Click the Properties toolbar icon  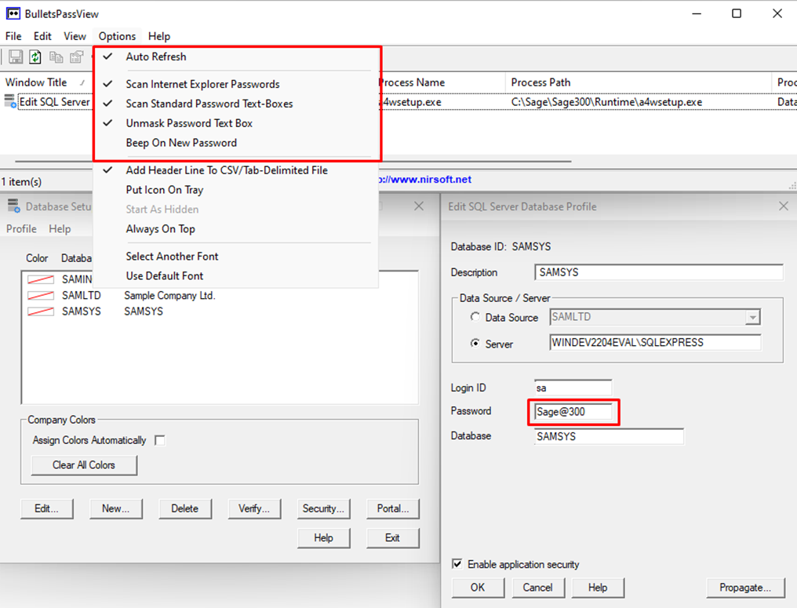pos(76,56)
